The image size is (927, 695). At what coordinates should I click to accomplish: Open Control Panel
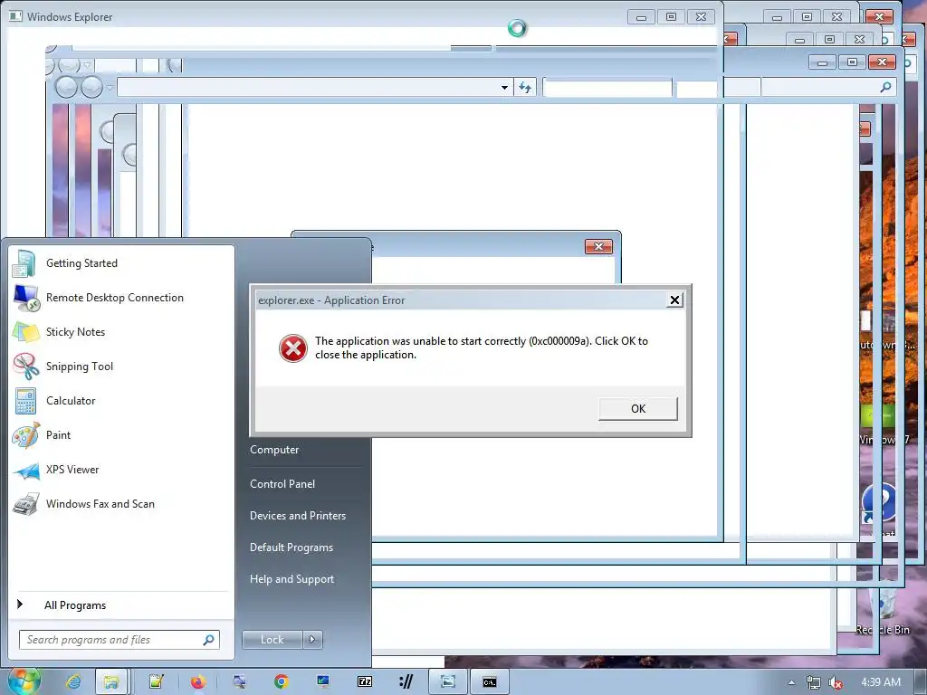tap(282, 484)
